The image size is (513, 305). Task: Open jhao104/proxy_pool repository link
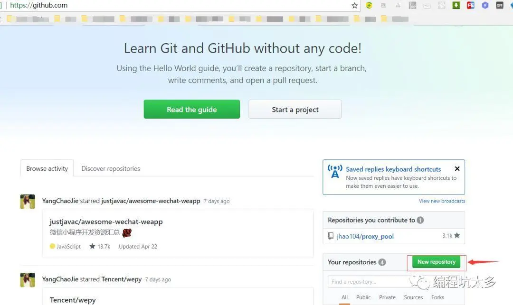[x=365, y=236]
